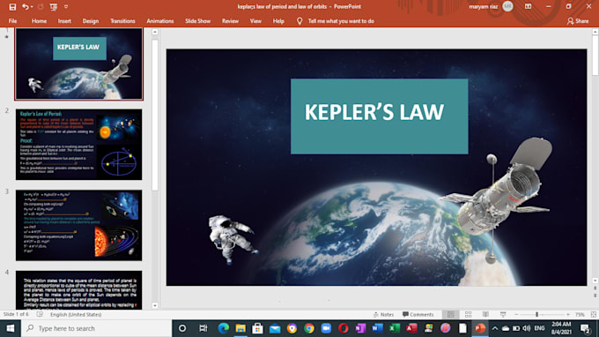Open the Help tab
Image resolution: width=599 pixels, height=337 pixels.
278,21
